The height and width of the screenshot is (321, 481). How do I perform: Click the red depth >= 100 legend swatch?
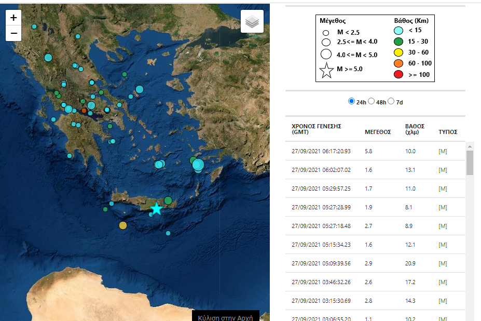click(398, 74)
